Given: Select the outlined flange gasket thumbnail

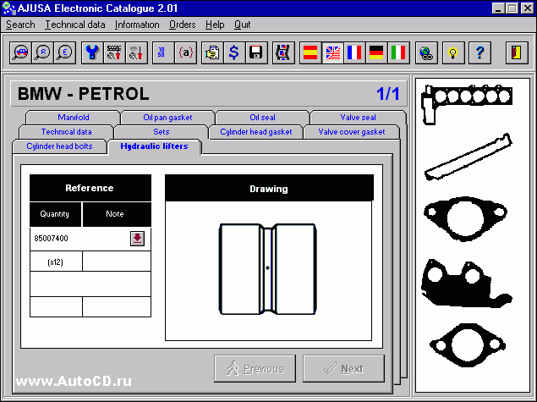Looking at the screenshot, I should click(465, 219).
